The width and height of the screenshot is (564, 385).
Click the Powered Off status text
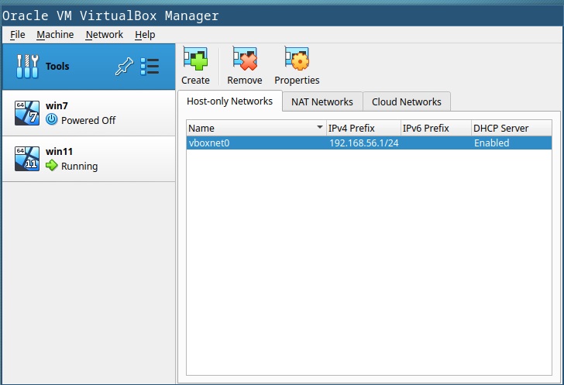[88, 120]
